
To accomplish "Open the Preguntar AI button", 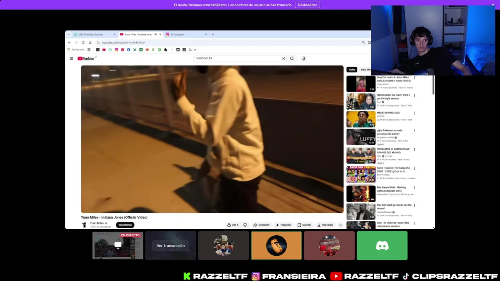I will point(284,225).
